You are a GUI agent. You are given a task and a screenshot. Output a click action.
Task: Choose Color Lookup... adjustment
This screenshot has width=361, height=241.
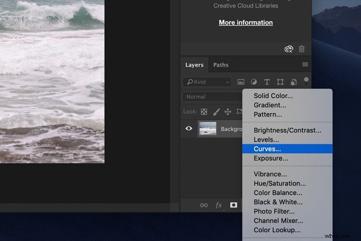point(287,230)
